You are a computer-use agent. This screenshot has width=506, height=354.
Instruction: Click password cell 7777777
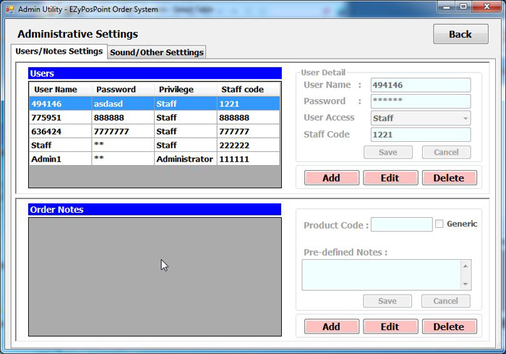[x=123, y=132]
